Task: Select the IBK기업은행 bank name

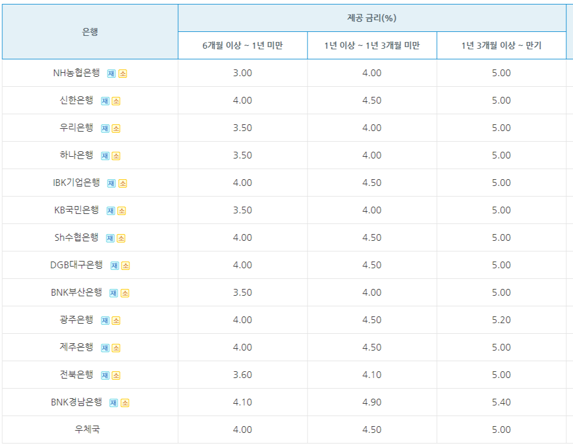Action: 76,183
